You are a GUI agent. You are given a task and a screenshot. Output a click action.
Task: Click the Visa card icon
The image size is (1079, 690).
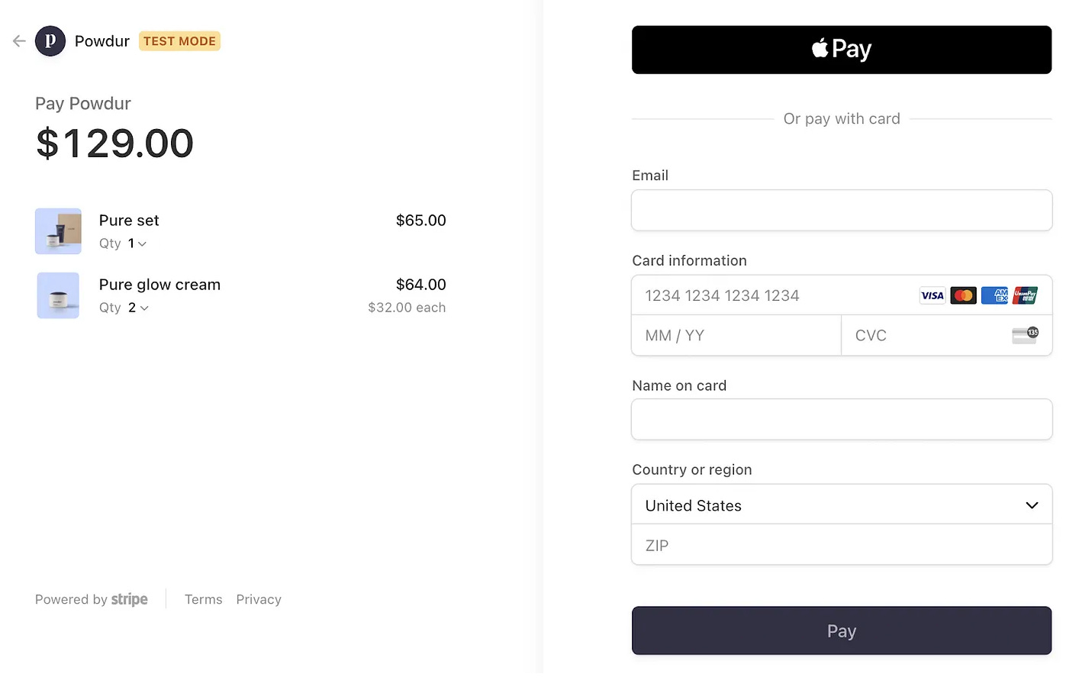[x=932, y=295]
